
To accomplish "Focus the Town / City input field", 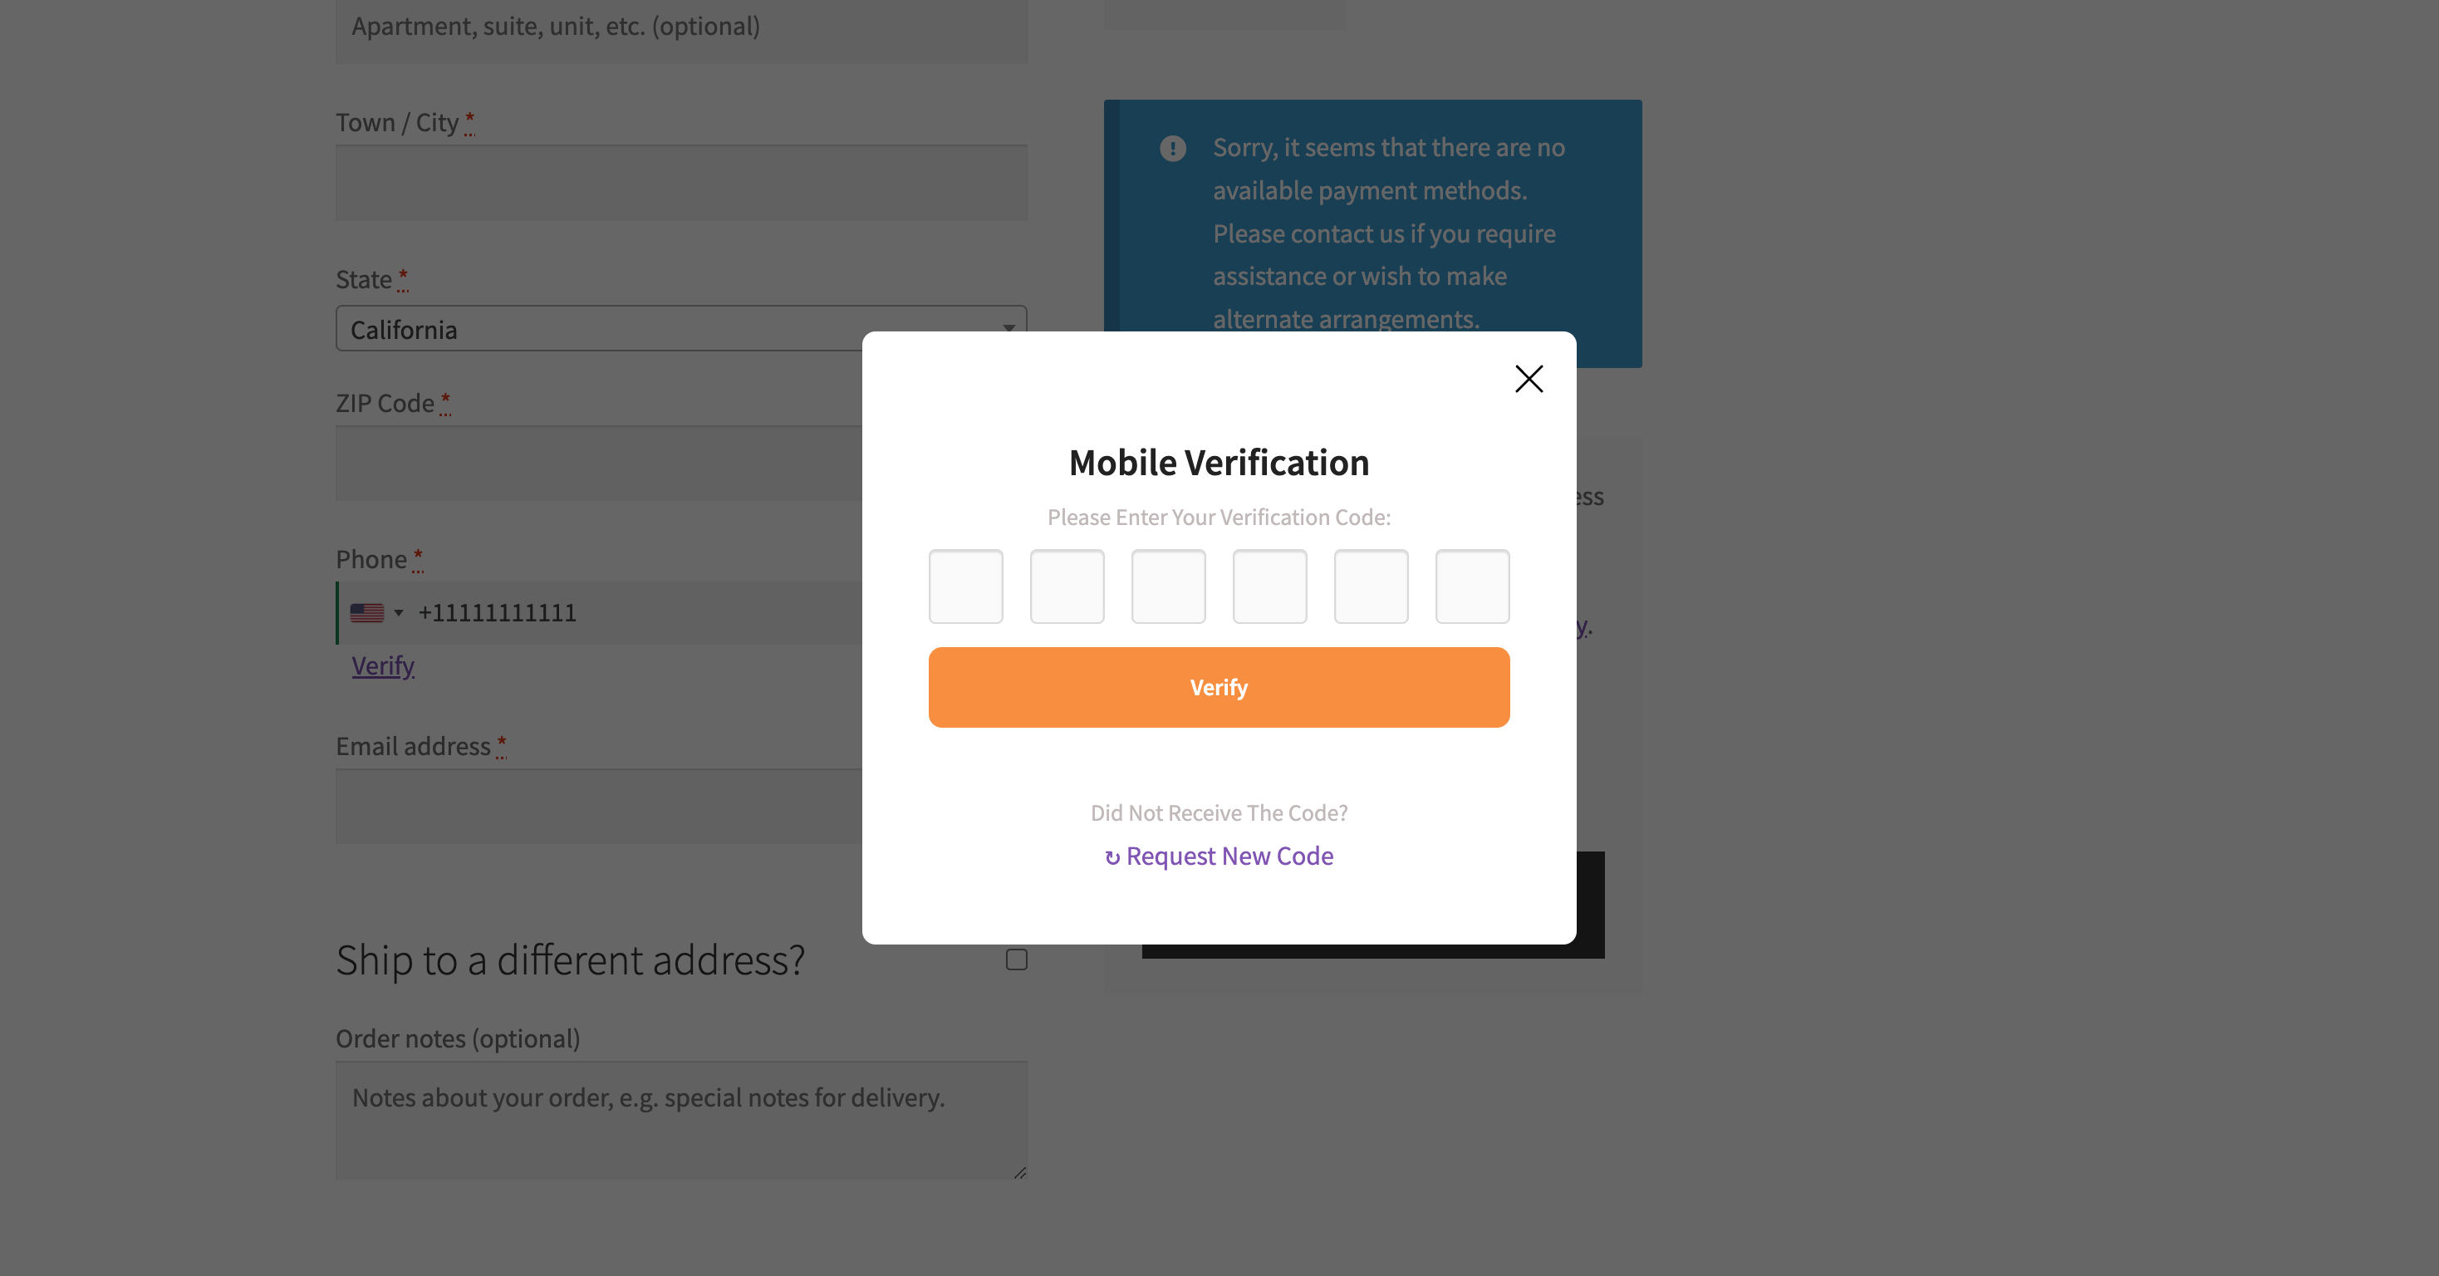I will point(680,183).
